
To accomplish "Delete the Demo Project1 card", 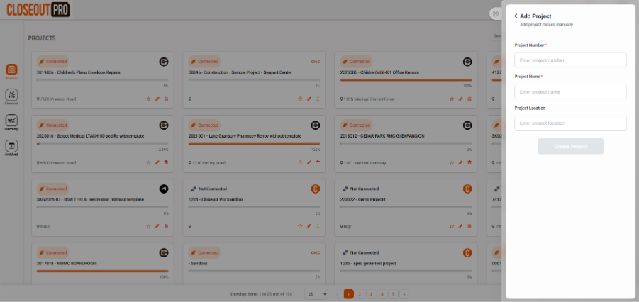I will coord(469,226).
